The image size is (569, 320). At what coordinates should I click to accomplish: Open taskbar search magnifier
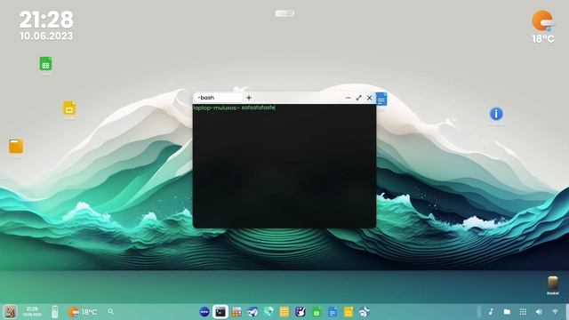point(110,312)
